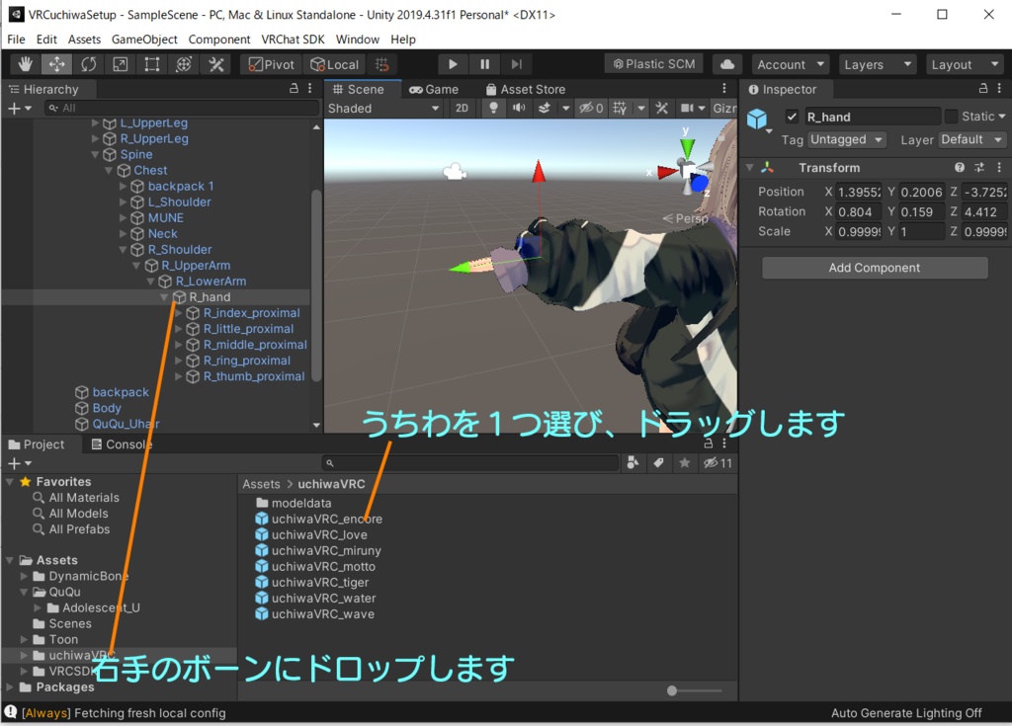Image resolution: width=1012 pixels, height=726 pixels.
Task: Open the cloud services icon
Action: 726,64
